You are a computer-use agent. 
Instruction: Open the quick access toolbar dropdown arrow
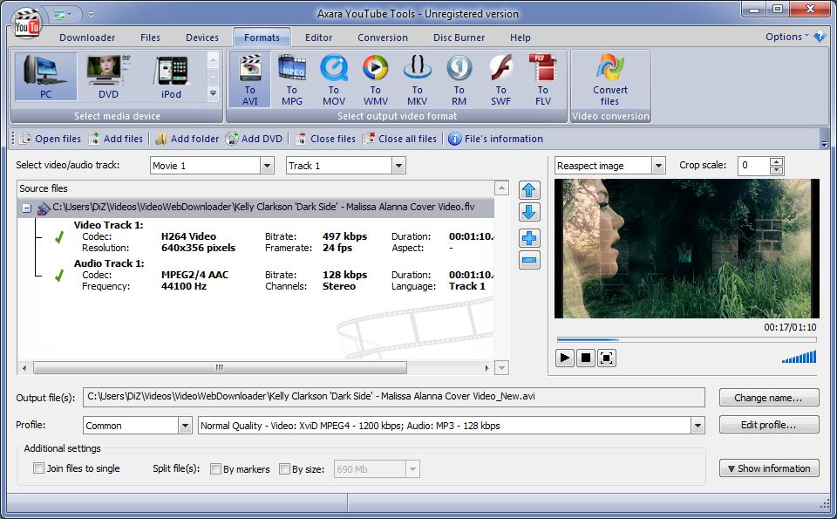coord(91,15)
